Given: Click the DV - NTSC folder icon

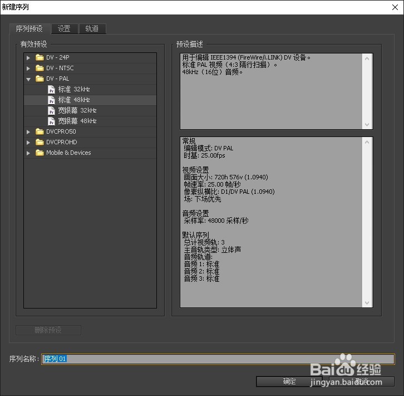Looking at the screenshot, I should (x=40, y=68).
